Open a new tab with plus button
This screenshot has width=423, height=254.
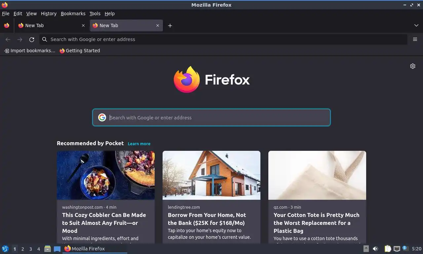[x=170, y=25]
